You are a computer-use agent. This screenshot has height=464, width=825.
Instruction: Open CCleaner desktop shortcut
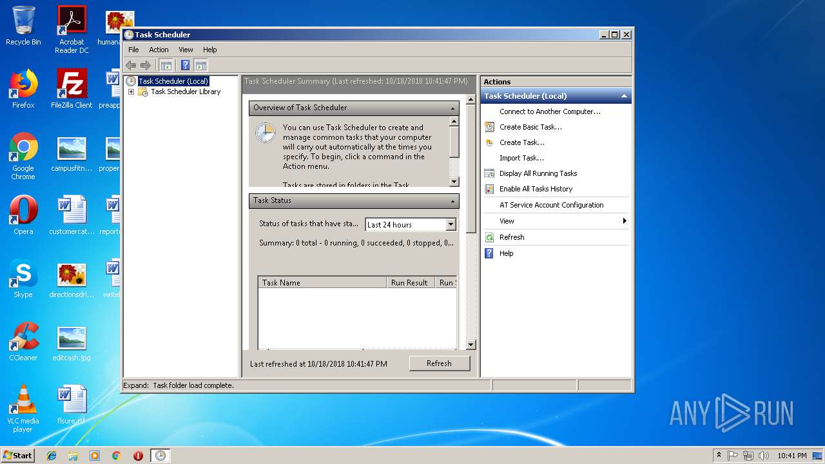point(23,342)
